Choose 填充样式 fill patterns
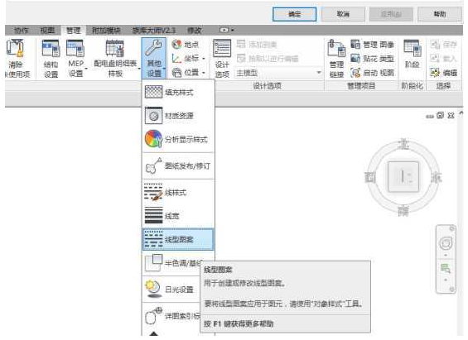Viewport: 468px width, 340px height. pyautogui.click(x=178, y=92)
